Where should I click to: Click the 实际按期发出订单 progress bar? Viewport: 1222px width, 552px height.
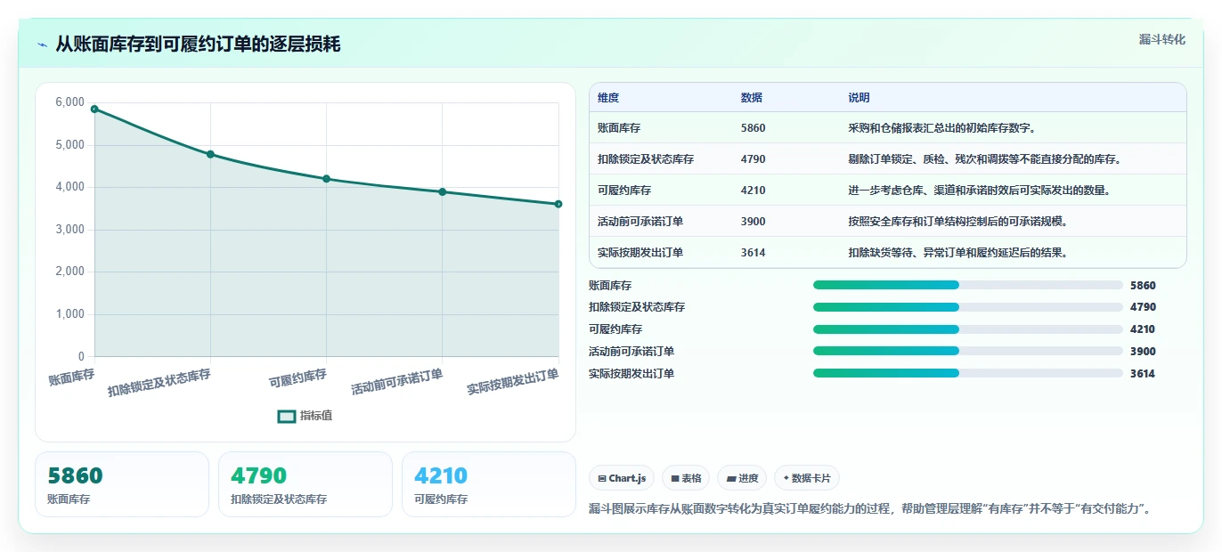coord(967,374)
